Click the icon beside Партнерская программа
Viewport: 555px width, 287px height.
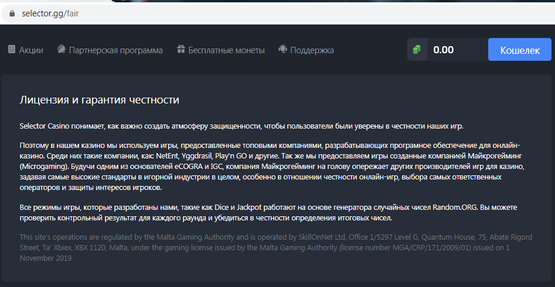click(x=61, y=50)
